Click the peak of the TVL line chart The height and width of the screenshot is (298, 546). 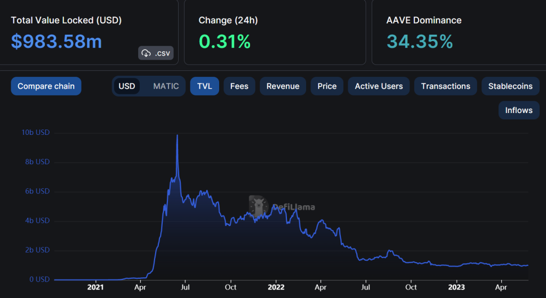coord(177,135)
